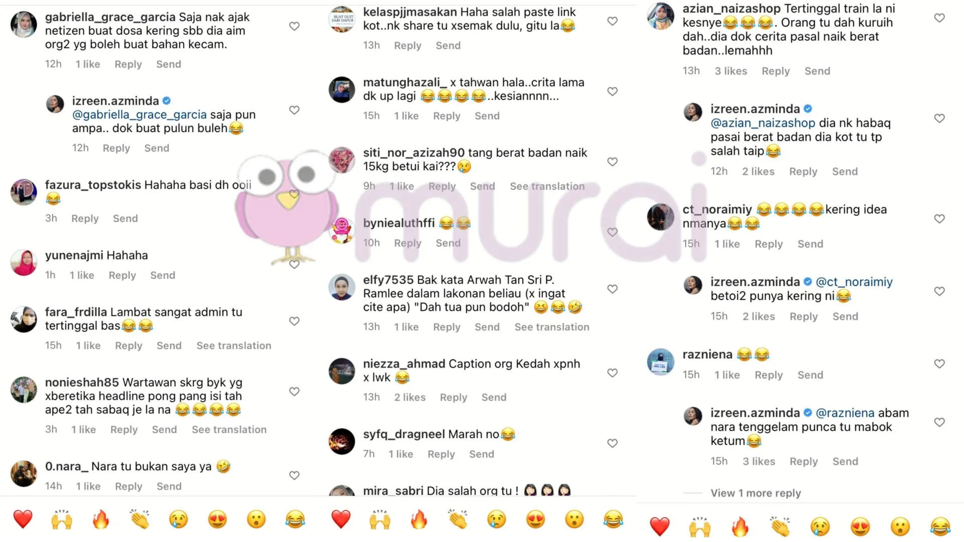Tap heart icon beside nonieshah85's comment

click(x=294, y=391)
